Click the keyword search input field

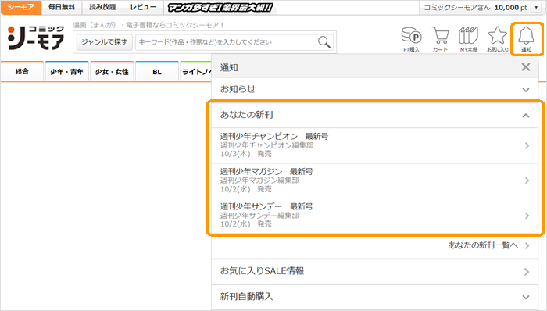(226, 42)
